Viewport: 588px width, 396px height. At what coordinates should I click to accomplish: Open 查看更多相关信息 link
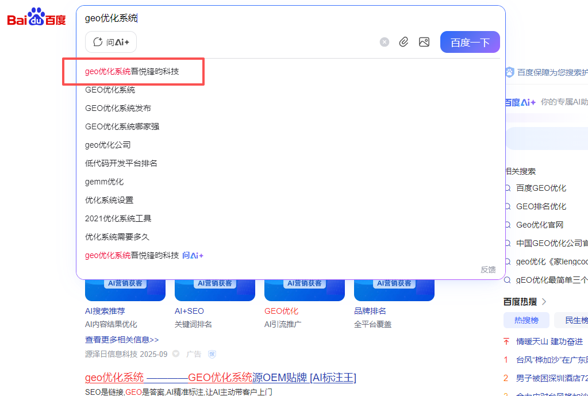click(122, 340)
